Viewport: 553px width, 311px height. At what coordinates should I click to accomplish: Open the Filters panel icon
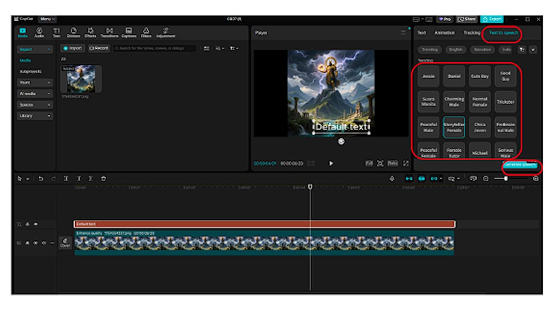pos(146,32)
